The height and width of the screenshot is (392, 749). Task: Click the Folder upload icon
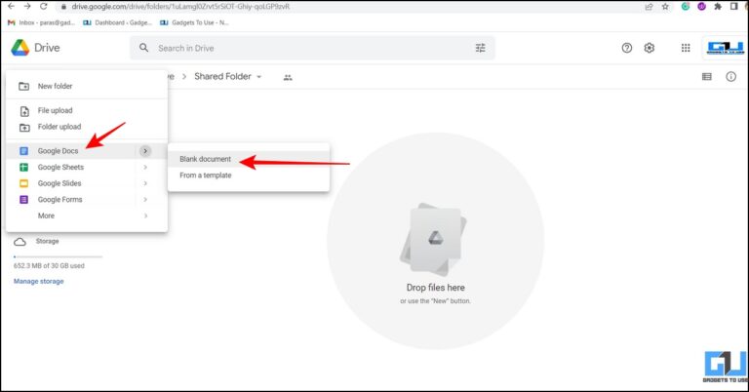[24, 127]
